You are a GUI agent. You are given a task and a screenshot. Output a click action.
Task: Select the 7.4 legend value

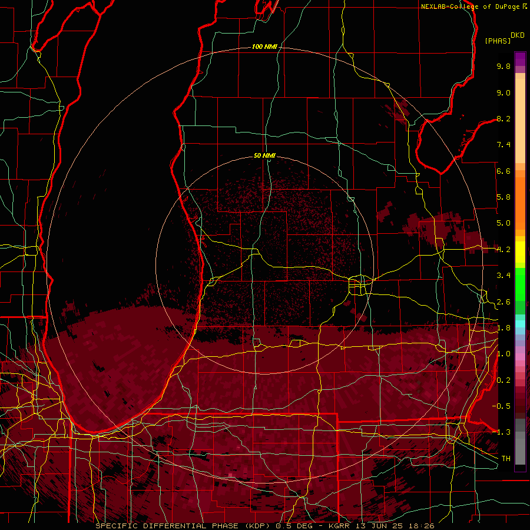pos(503,145)
